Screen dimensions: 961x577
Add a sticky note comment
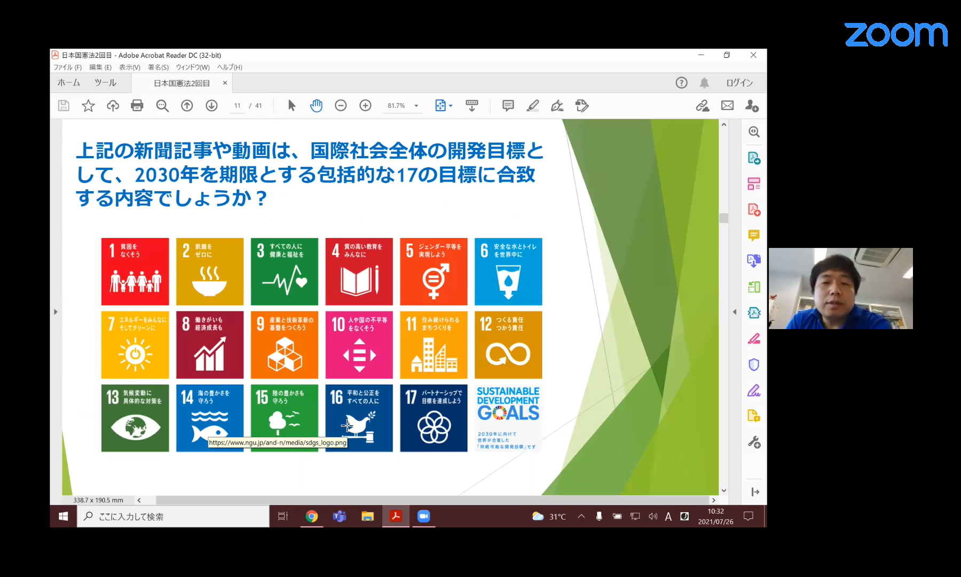click(508, 106)
